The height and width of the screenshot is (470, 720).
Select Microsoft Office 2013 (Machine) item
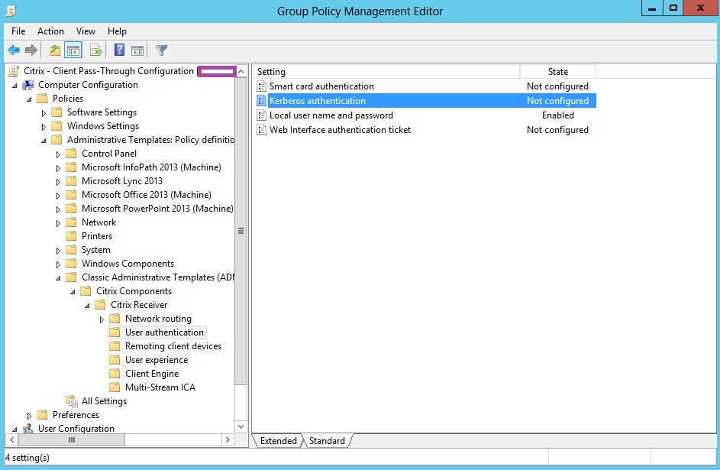pyautogui.click(x=147, y=195)
